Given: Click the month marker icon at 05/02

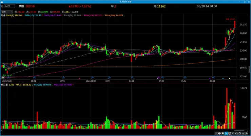Looking at the screenshot, I should pyautogui.click(x=185, y=78).
